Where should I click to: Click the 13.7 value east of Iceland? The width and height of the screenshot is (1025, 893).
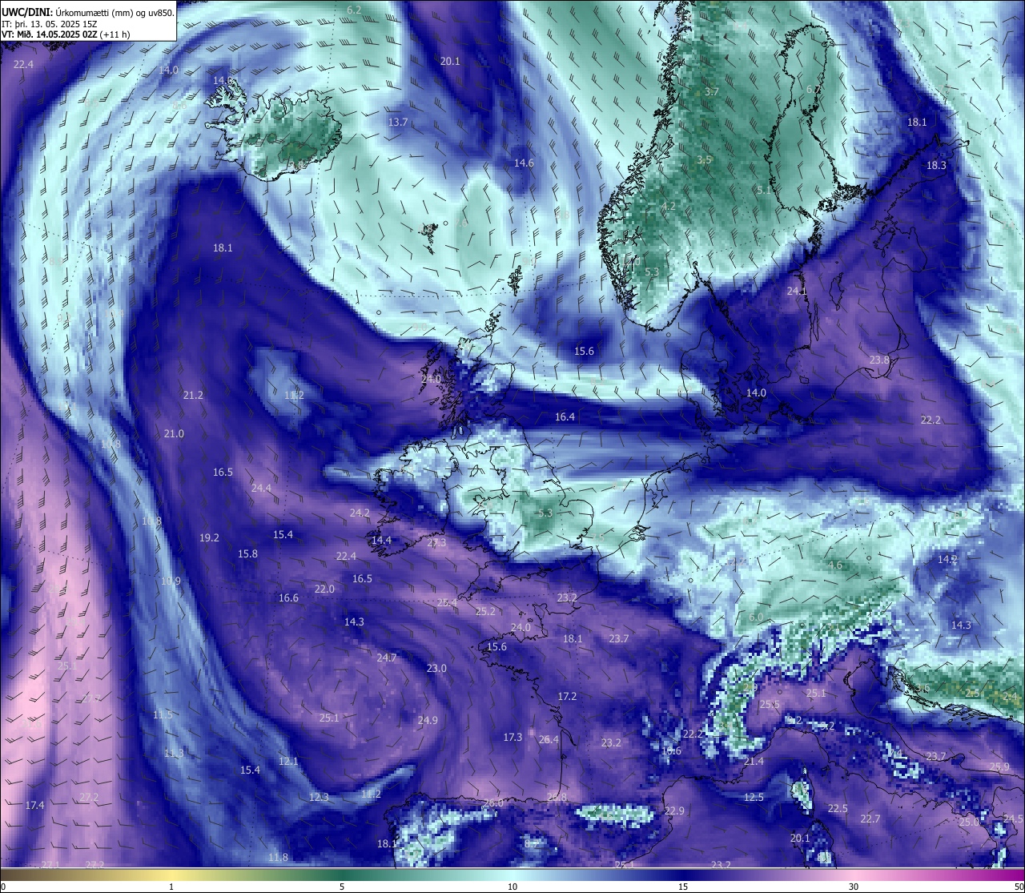pyautogui.click(x=398, y=123)
